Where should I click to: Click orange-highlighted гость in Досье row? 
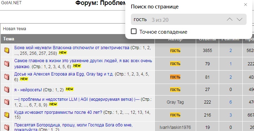pos(175,77)
